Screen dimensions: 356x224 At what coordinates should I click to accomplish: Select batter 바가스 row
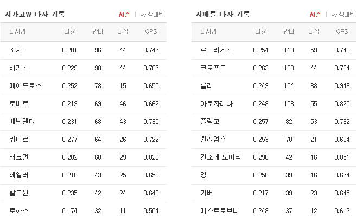[84, 68]
